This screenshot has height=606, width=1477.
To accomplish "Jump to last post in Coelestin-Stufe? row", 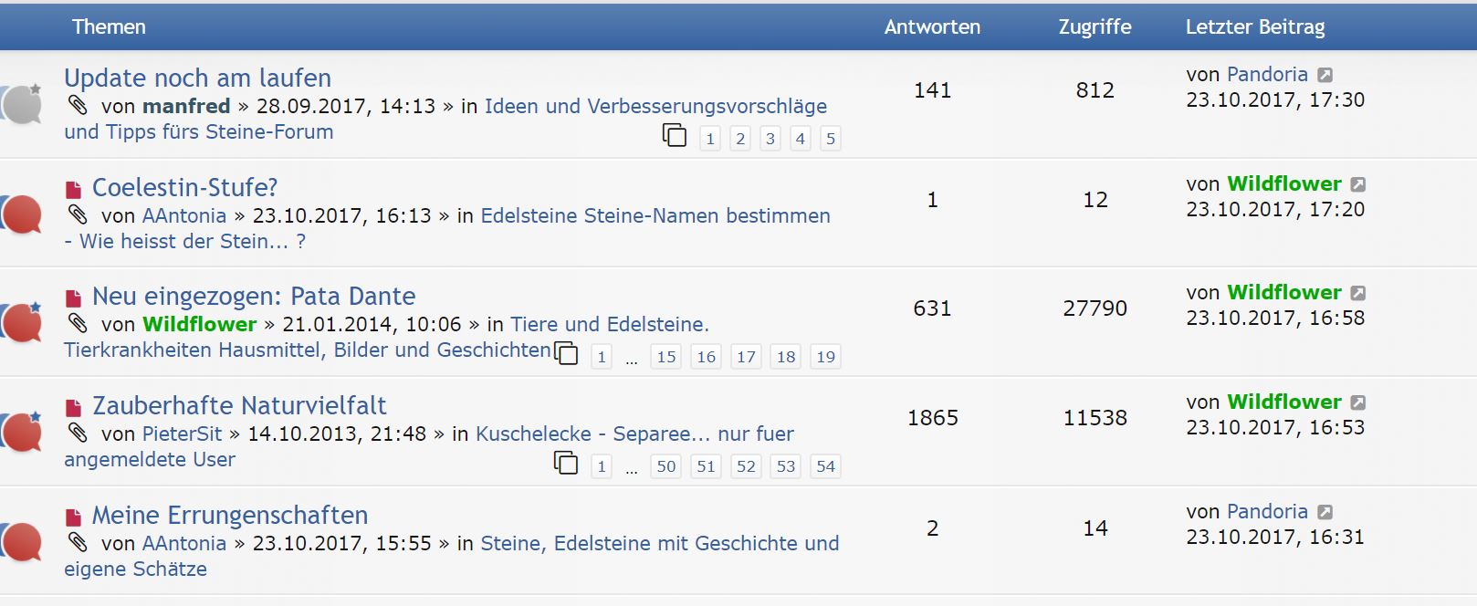I will pos(1358,184).
